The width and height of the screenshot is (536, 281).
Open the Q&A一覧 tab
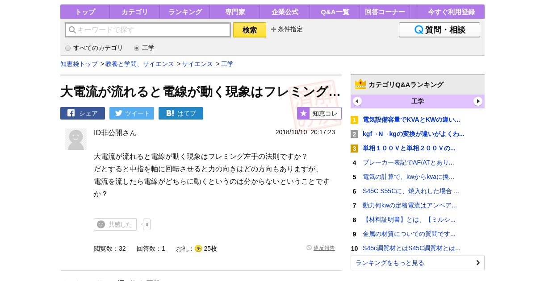[335, 12]
